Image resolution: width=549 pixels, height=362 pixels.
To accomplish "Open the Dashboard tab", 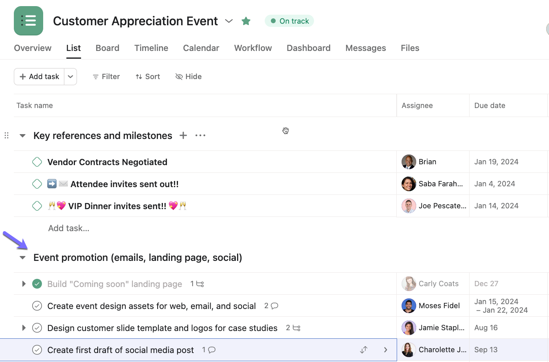I will tap(308, 48).
